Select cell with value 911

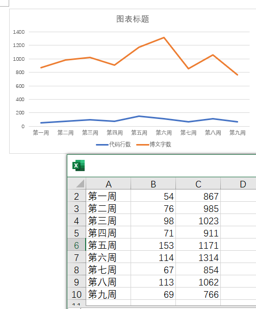198,232
